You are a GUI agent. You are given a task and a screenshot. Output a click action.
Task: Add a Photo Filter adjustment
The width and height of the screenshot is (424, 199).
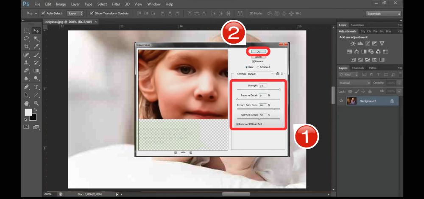point(371,51)
